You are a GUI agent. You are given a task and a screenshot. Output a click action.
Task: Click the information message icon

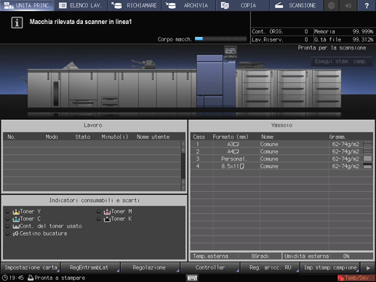click(x=17, y=23)
